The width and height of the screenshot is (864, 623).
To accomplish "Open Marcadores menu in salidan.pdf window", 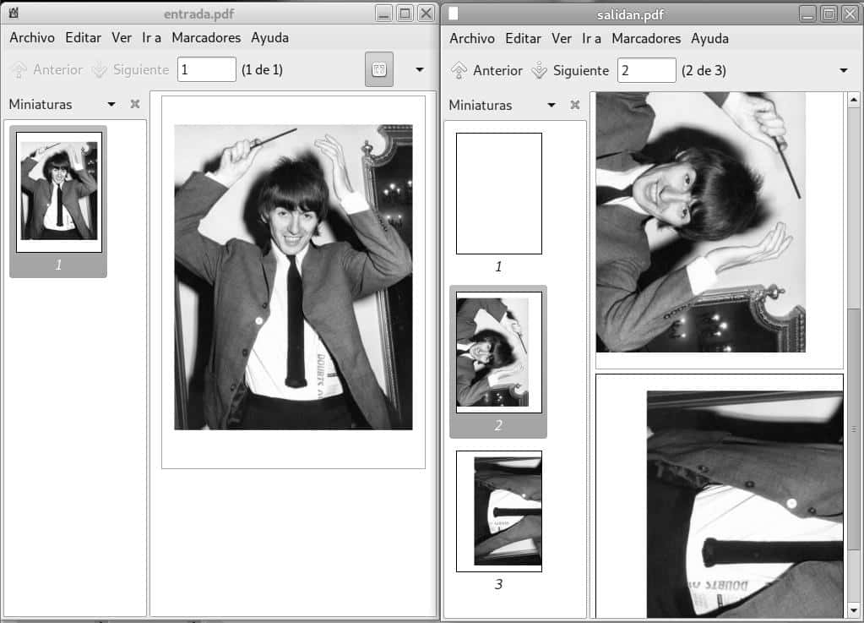I will [646, 39].
